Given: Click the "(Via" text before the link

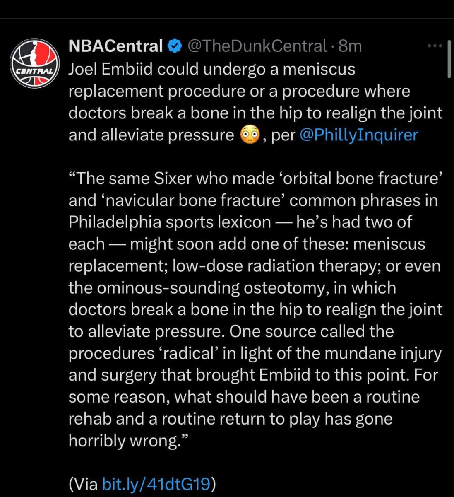Looking at the screenshot, I should coord(83,483).
